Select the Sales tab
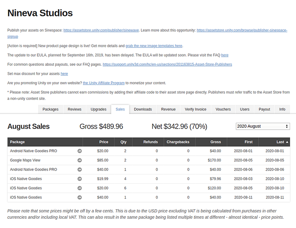296x228 pixels. click(120, 109)
